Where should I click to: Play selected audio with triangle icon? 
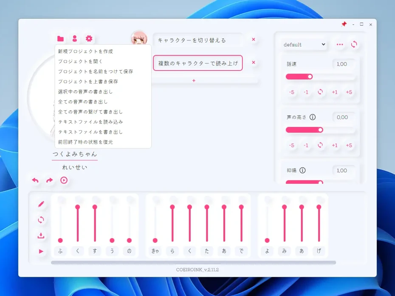coord(41,251)
